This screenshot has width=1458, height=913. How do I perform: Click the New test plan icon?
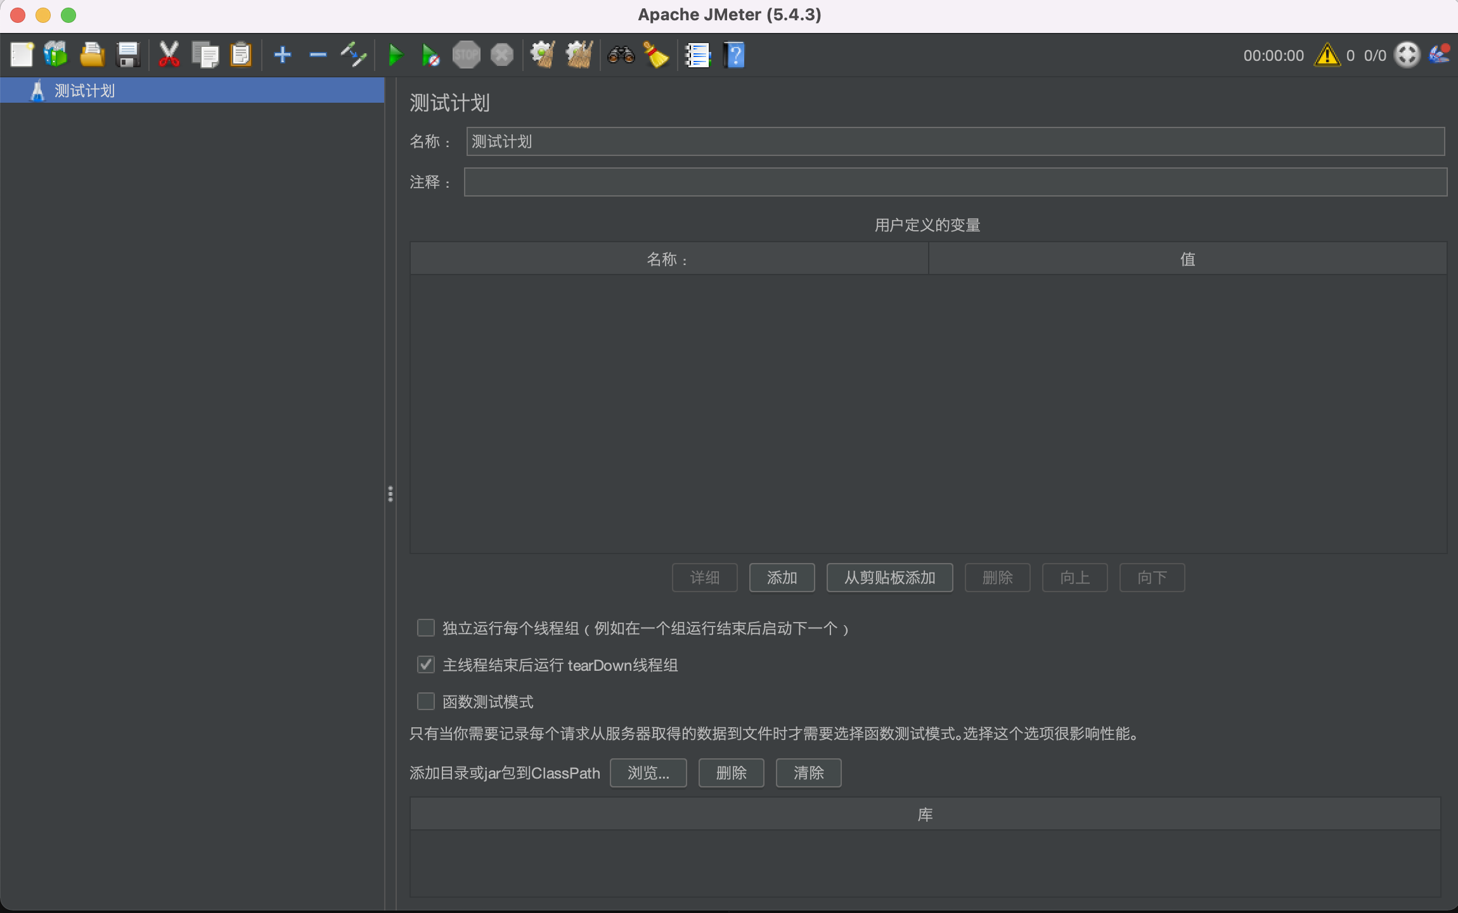(x=22, y=55)
